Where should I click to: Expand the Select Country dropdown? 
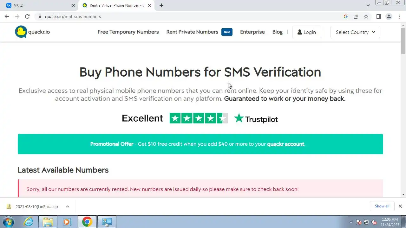(355, 32)
